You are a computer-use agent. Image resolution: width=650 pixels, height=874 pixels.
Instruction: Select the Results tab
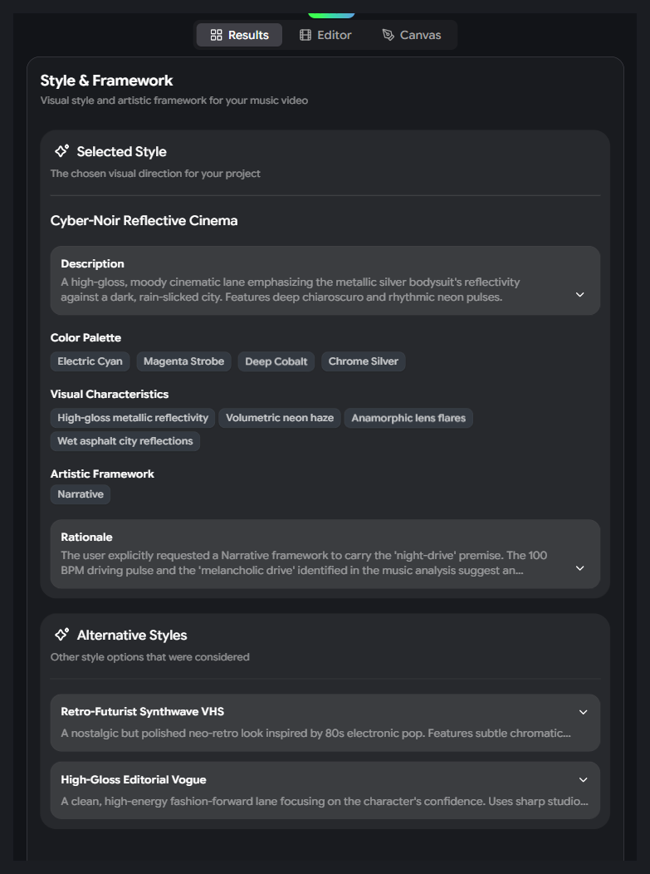(239, 35)
